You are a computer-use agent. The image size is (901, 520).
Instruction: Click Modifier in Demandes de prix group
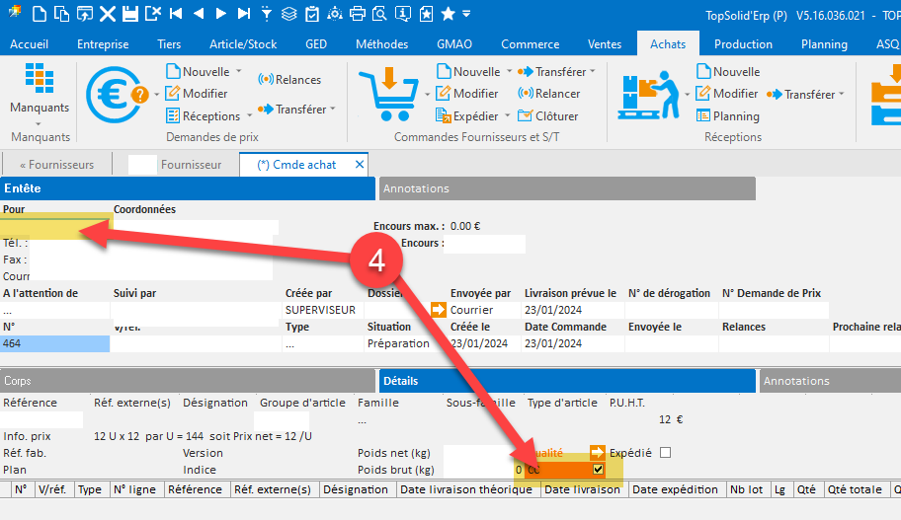197,93
